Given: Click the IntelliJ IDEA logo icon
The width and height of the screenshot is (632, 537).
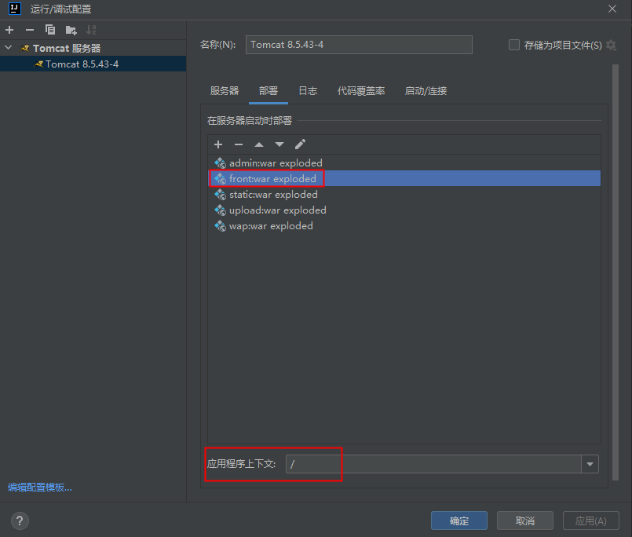Looking at the screenshot, I should coord(15,9).
